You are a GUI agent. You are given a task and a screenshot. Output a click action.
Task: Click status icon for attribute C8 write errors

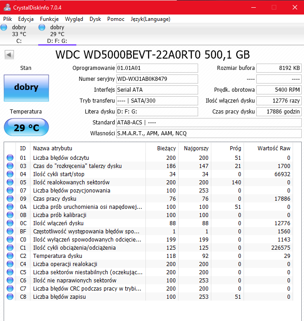click(x=10, y=296)
